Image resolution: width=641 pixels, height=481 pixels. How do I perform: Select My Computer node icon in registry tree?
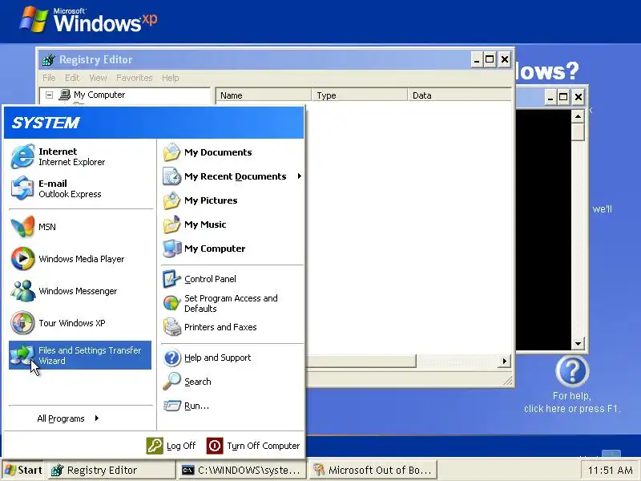coord(65,95)
